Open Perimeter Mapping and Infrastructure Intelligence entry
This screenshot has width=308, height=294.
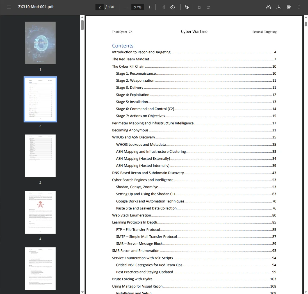[194, 123]
